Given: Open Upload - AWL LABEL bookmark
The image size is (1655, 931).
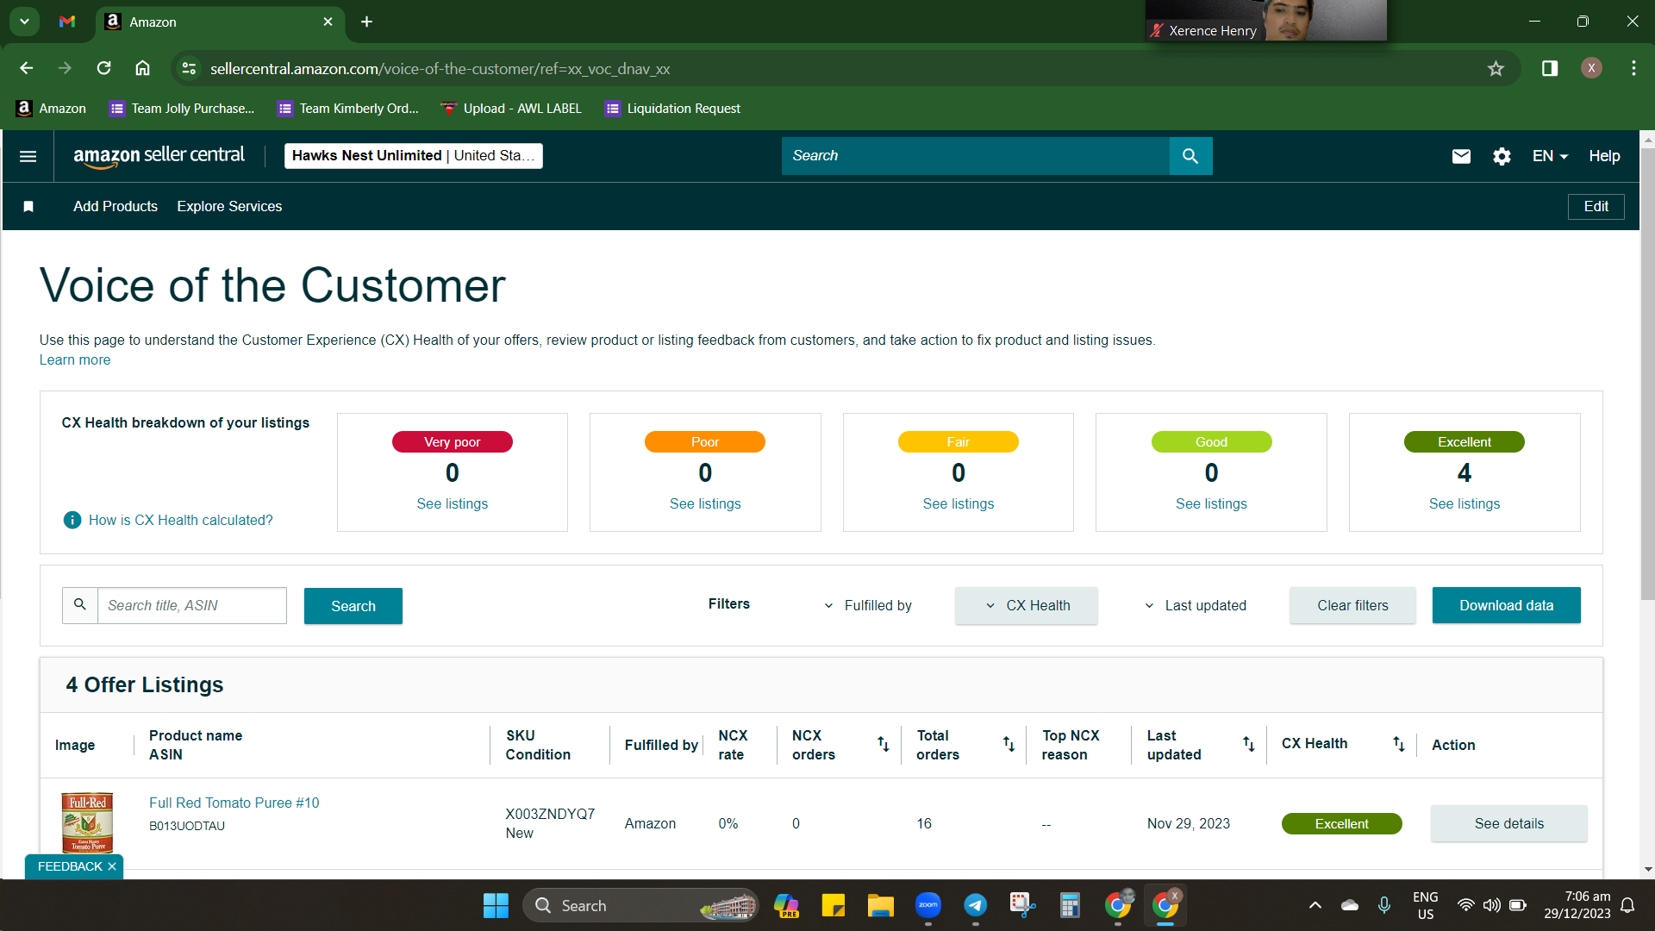Looking at the screenshot, I should point(511,109).
